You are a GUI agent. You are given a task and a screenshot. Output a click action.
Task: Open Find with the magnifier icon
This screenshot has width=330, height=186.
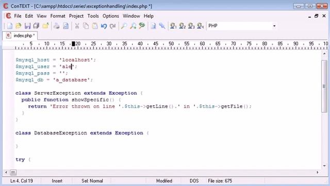click(124, 26)
